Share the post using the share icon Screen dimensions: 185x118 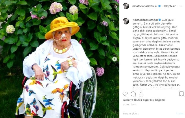(x=141, y=94)
